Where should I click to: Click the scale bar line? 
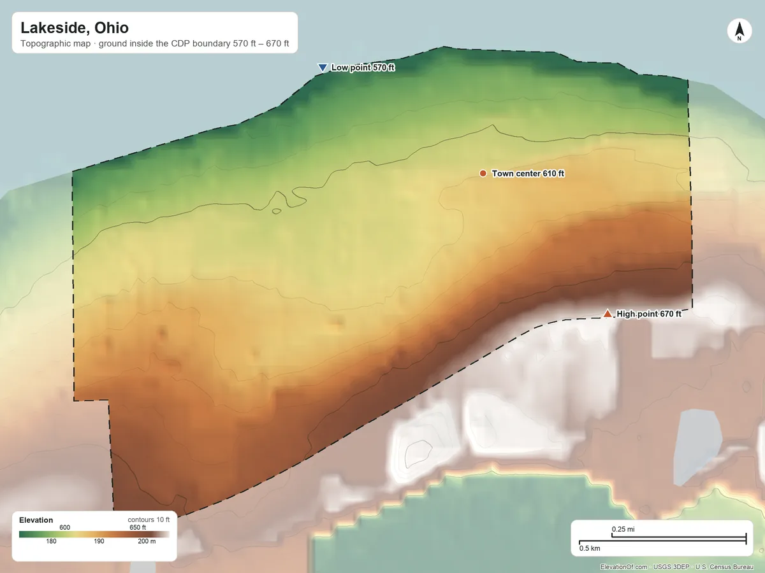[662, 540]
